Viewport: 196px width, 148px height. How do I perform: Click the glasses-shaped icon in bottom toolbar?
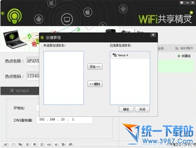click(x=49, y=144)
